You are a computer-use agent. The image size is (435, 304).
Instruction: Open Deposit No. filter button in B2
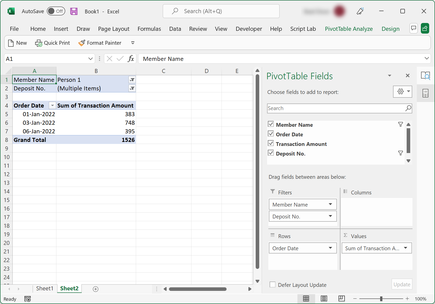tap(132, 88)
